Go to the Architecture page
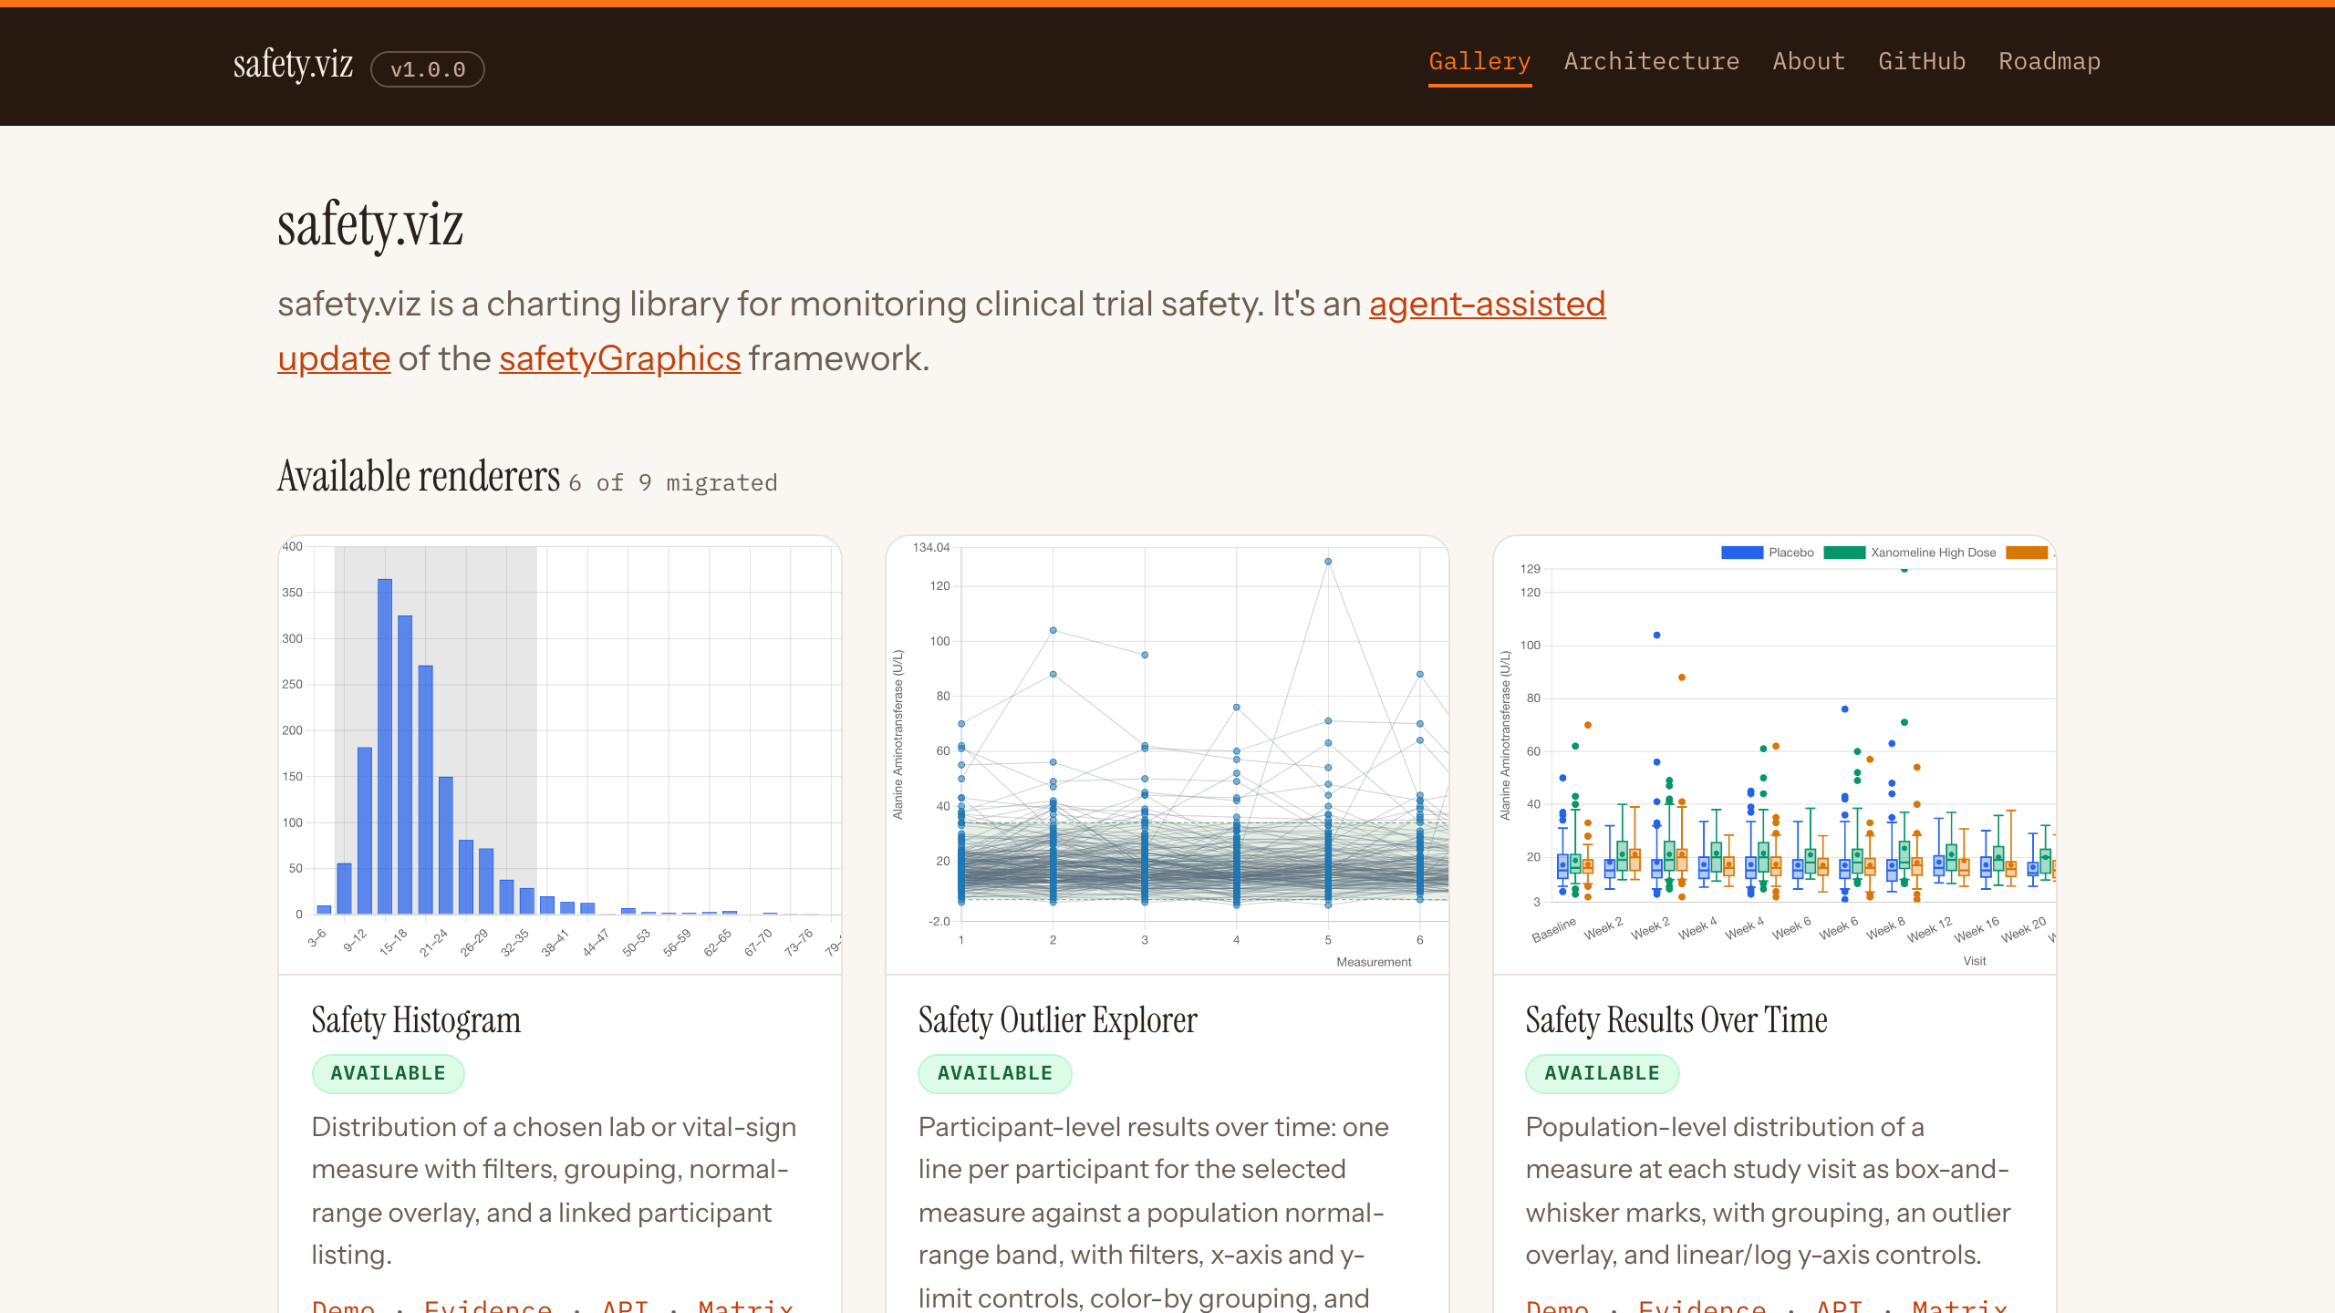The width and height of the screenshot is (2335, 1313). (x=1652, y=61)
